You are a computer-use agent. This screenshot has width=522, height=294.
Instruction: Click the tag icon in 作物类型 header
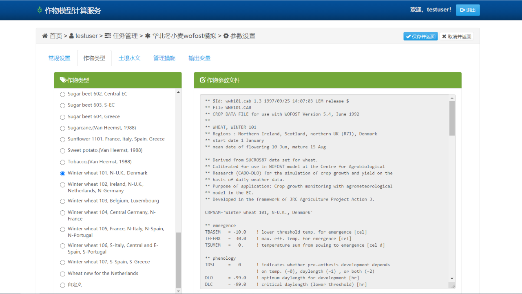click(x=63, y=80)
